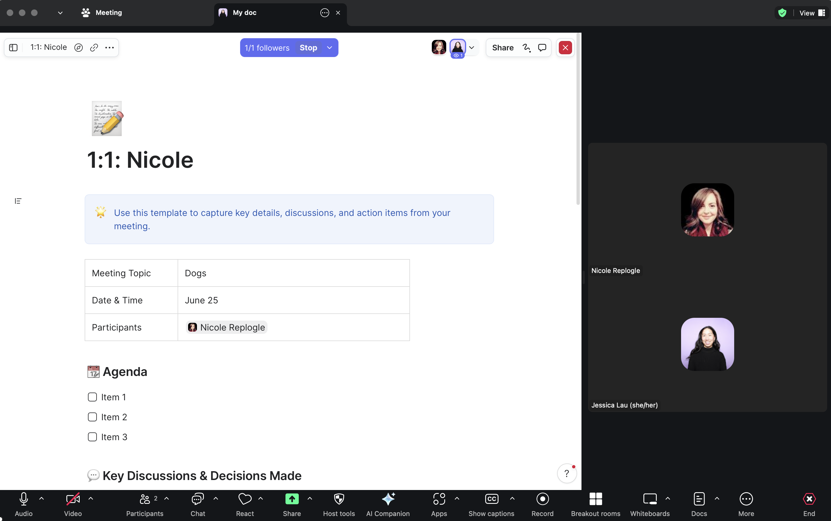Image resolution: width=831 pixels, height=521 pixels.
Task: Open the Audio options caret
Action: pos(42,498)
